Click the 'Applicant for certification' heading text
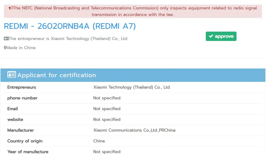Image resolution: width=267 pixels, height=154 pixels. tap(57, 75)
